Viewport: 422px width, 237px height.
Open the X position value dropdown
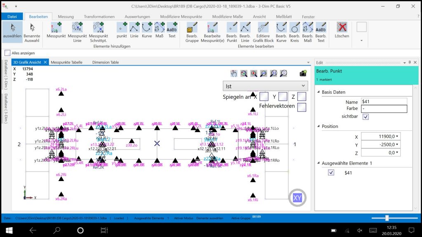(398, 137)
